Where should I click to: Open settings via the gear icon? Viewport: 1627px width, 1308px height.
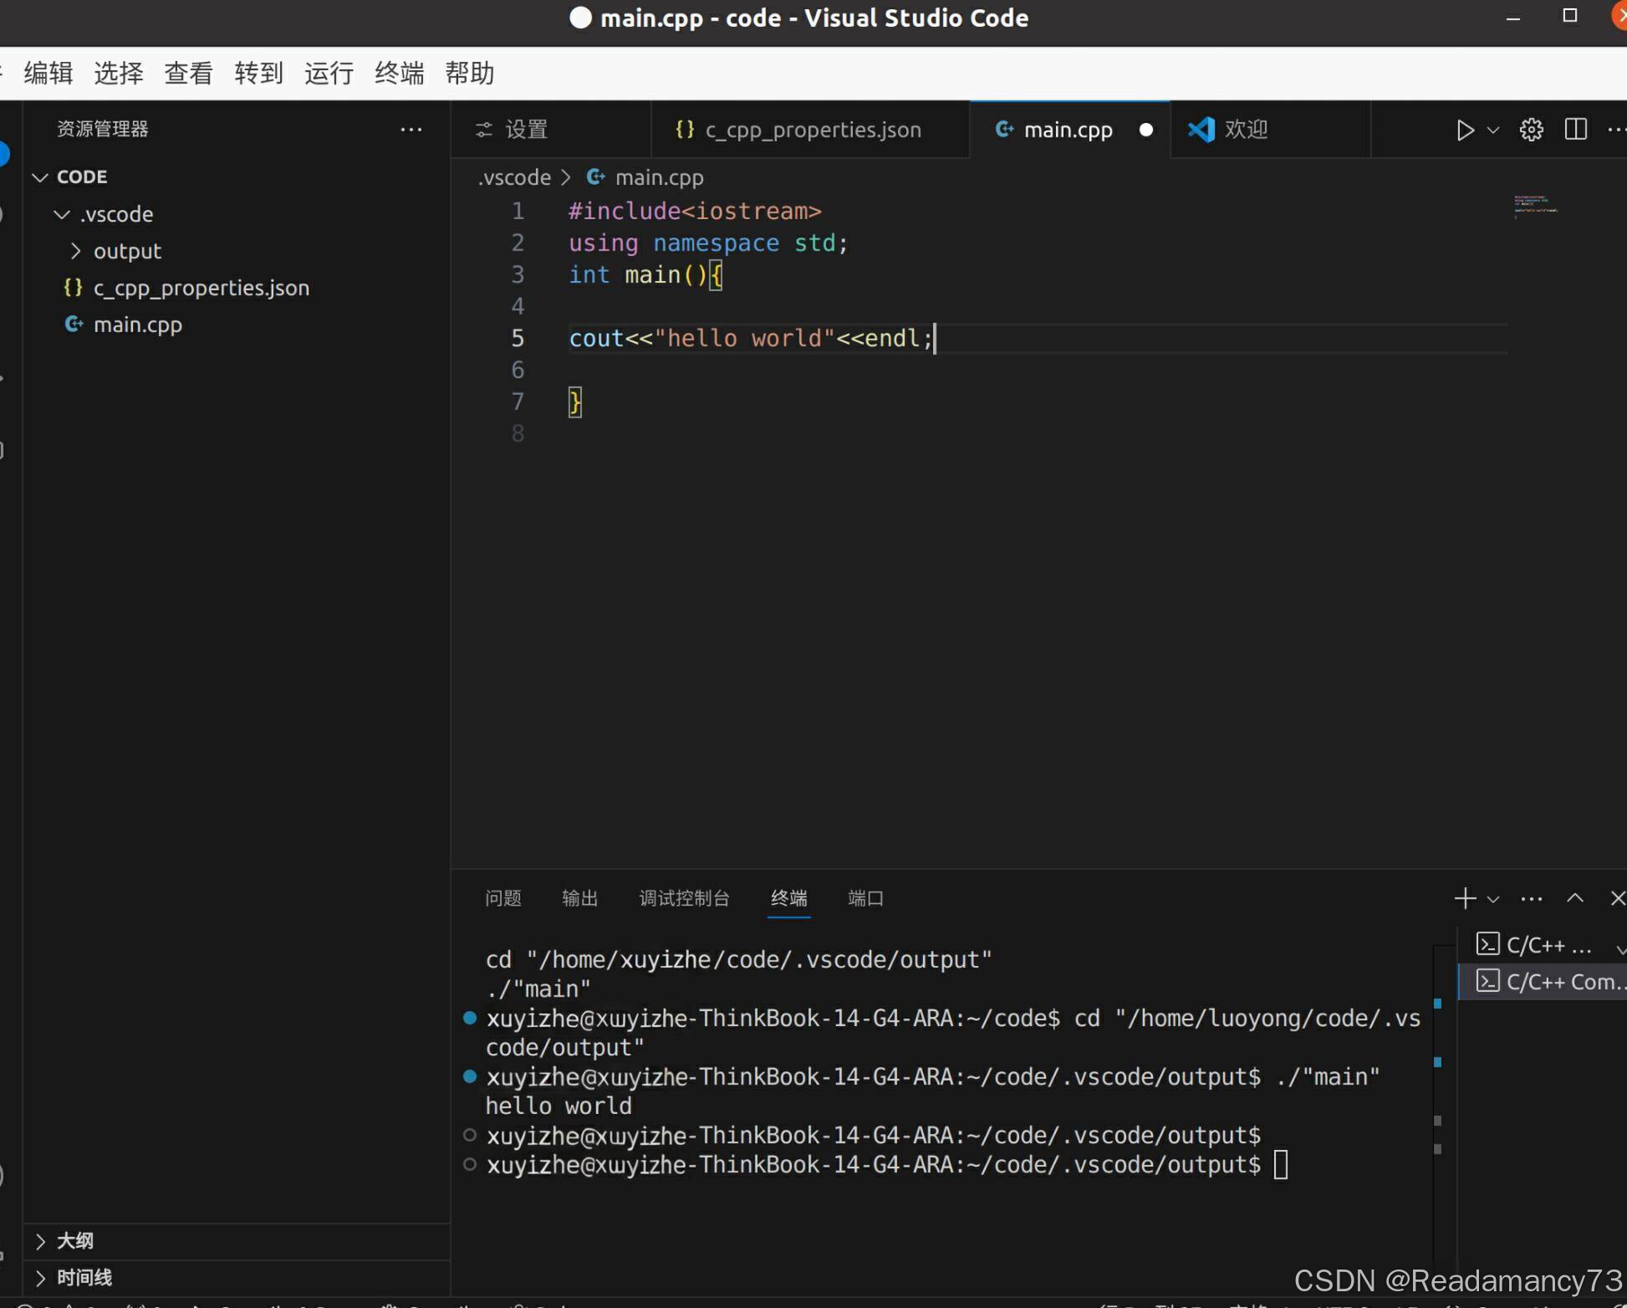coord(1530,130)
